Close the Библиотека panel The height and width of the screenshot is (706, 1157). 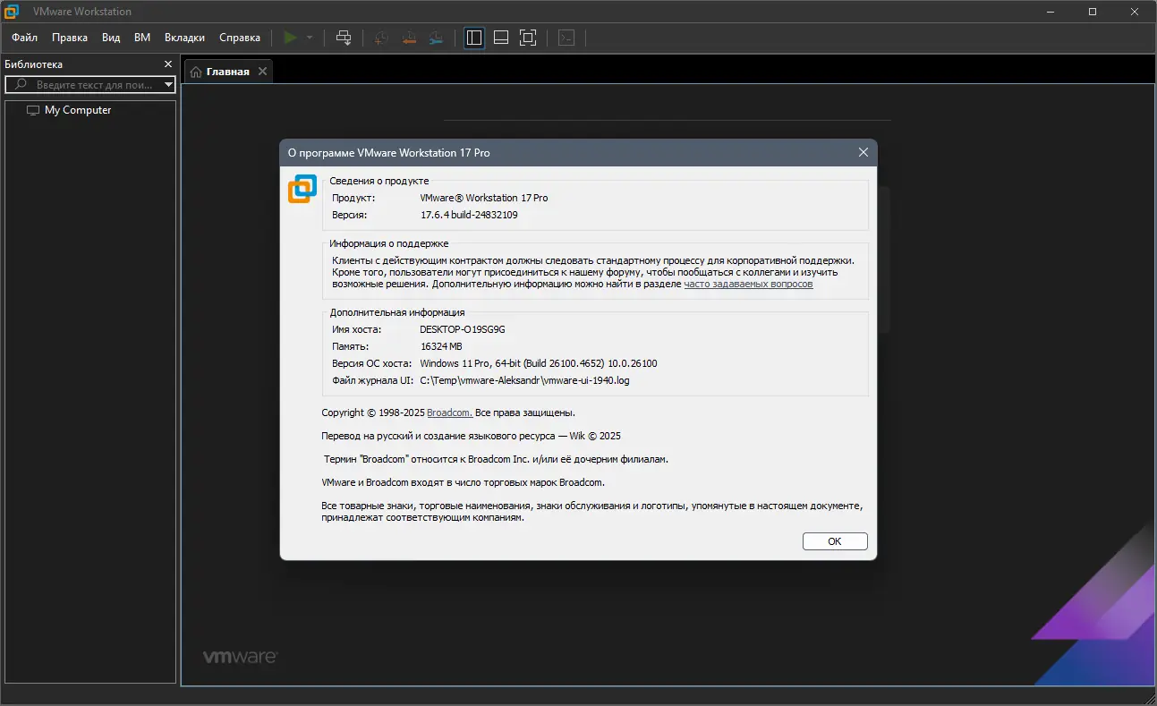click(168, 64)
